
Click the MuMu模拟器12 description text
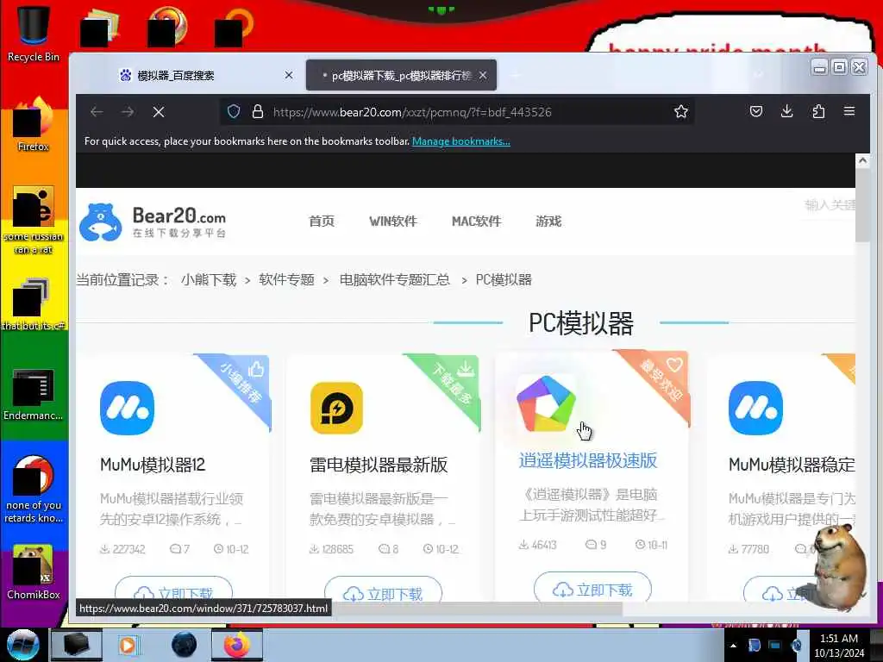pyautogui.click(x=172, y=509)
